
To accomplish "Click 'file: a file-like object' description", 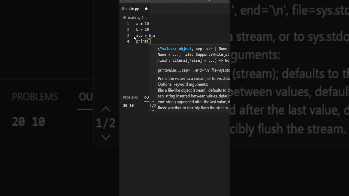I will 194,90.
